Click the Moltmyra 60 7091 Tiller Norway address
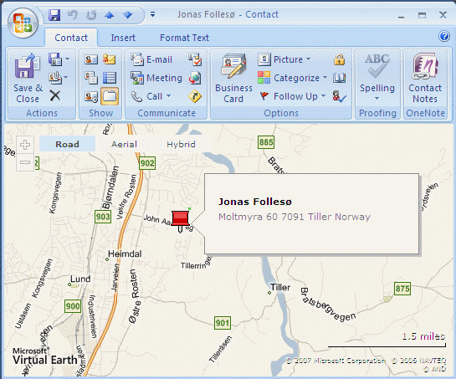This screenshot has height=379, width=456. coord(295,217)
